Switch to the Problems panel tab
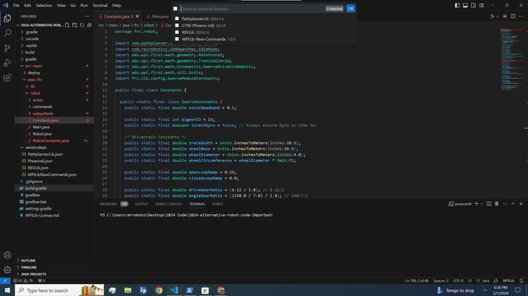Viewport: 528px width, 296px height. tap(108, 204)
